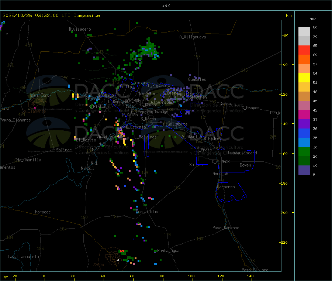
Task: Click the white 80 dBZ legend swatch
Action: 304,32
